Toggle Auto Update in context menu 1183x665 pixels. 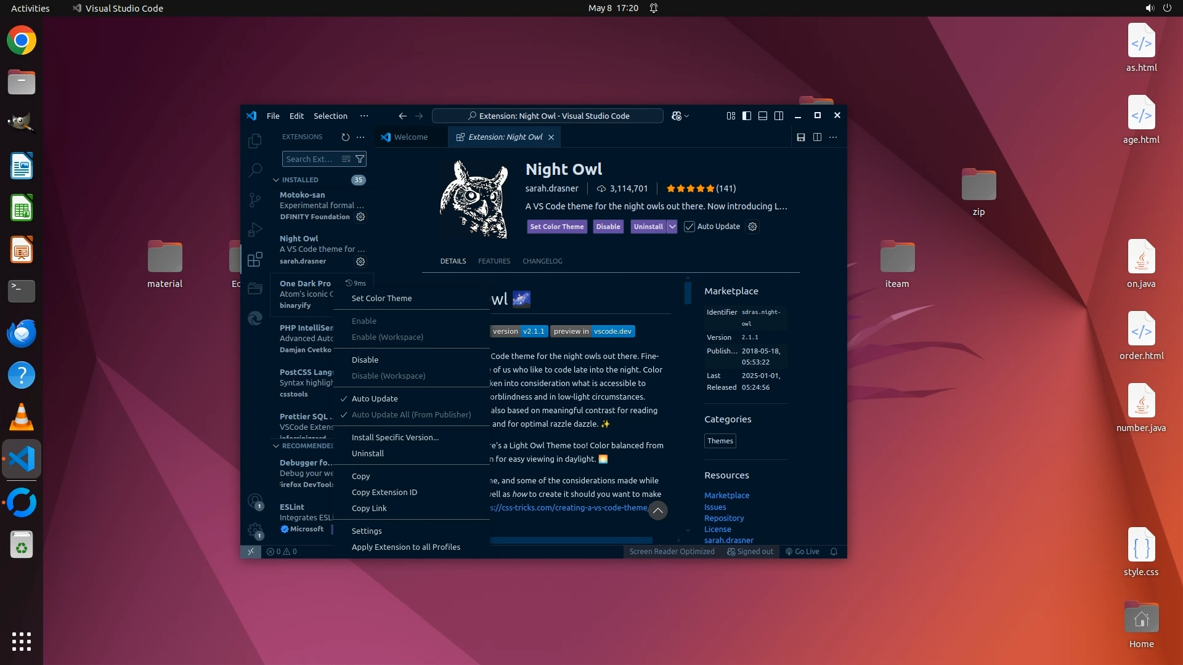click(375, 398)
